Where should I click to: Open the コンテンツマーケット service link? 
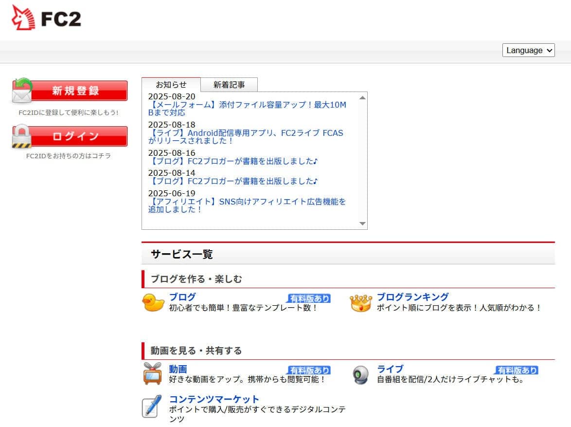[x=214, y=399]
